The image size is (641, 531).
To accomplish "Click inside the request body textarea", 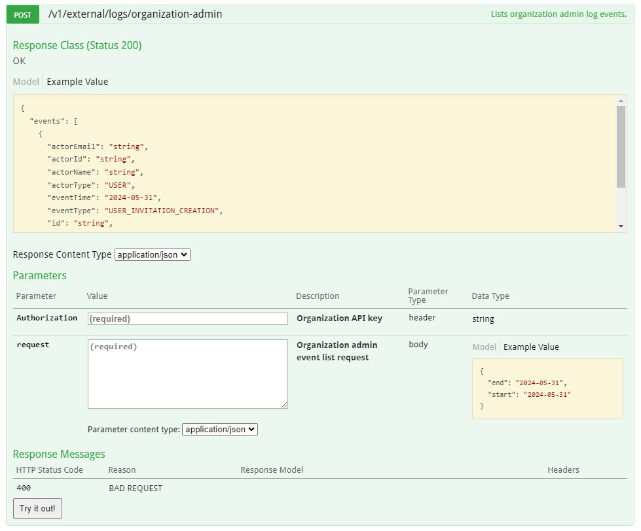I will click(187, 374).
